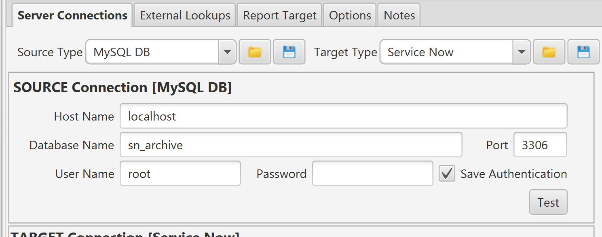Switch to the Server Connections tab

coord(72,15)
